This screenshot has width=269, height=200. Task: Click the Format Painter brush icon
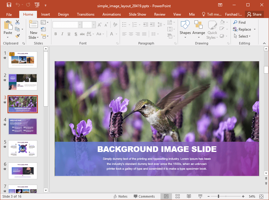(17, 36)
